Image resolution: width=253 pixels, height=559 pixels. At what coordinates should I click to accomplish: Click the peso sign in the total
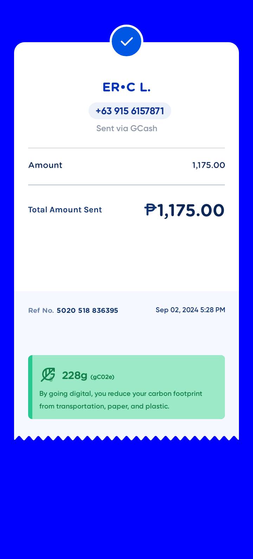click(x=150, y=210)
